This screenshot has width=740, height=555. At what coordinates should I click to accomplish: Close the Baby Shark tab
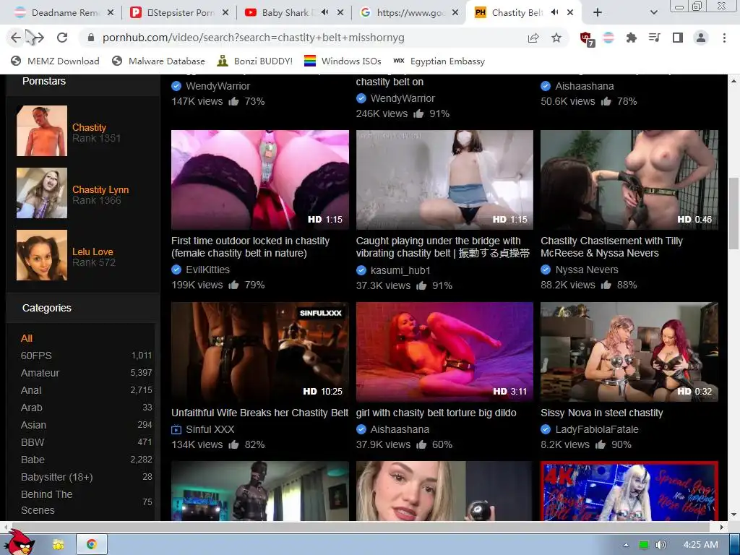tap(340, 13)
